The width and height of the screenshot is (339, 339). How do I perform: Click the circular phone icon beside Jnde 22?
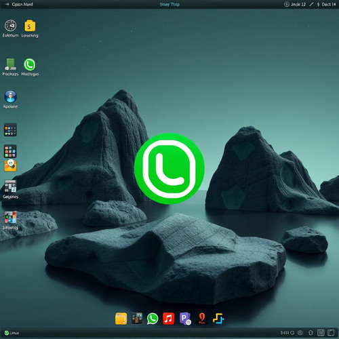[x=287, y=4]
